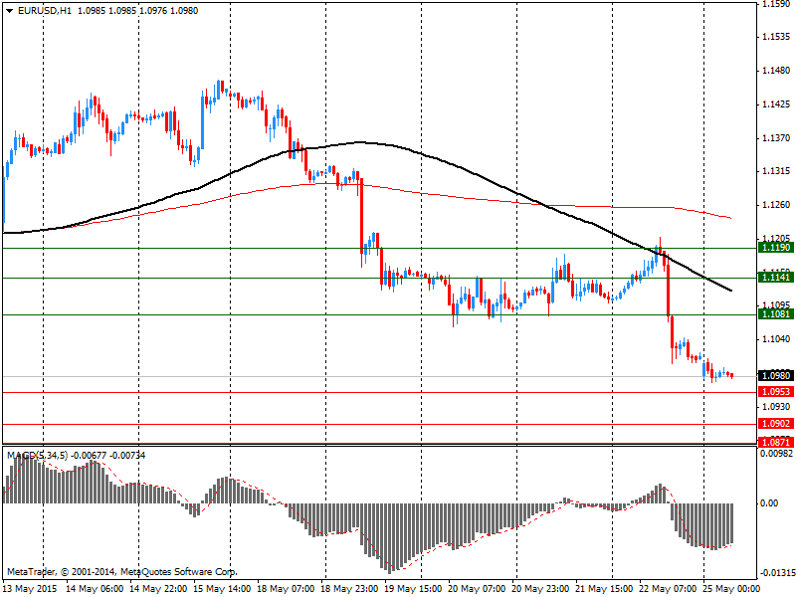Select the 1.0902 red level price label
This screenshot has width=796, height=597.
776,424
